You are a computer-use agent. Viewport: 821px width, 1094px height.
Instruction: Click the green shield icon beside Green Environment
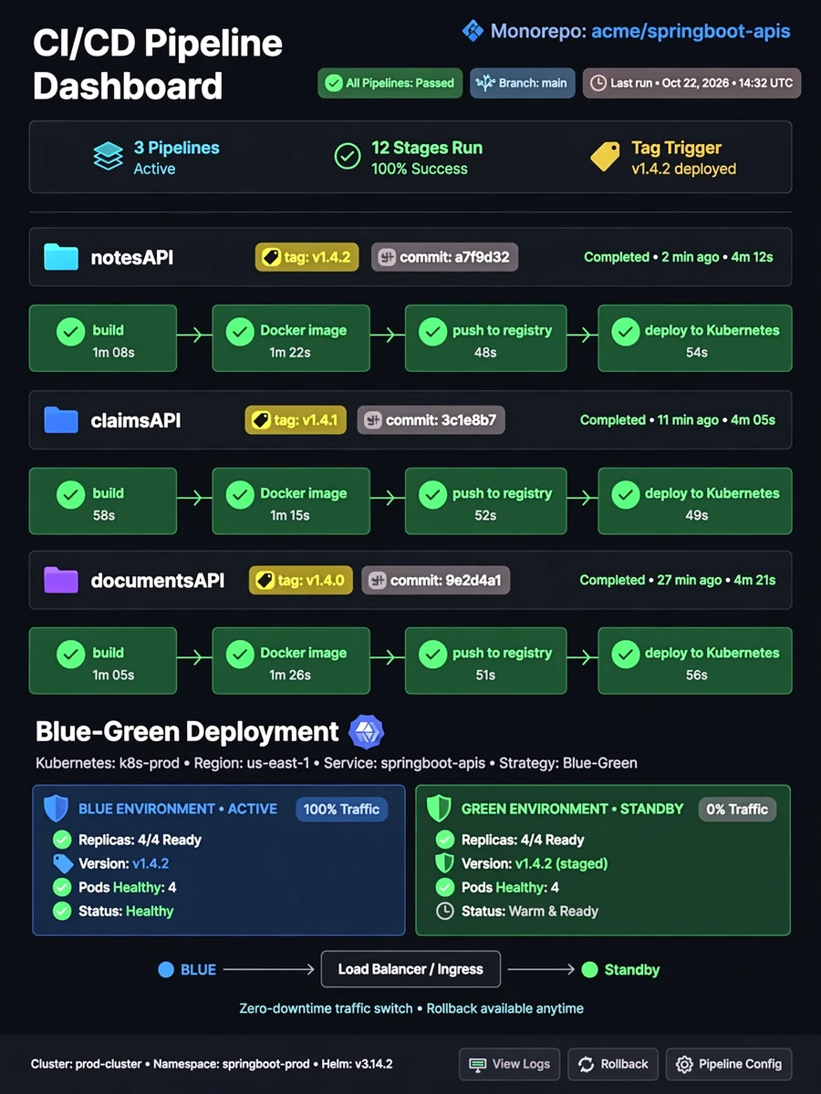[x=440, y=809]
